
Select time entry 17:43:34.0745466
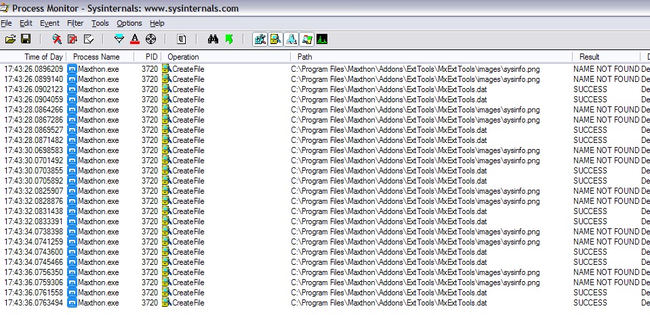tap(34, 262)
